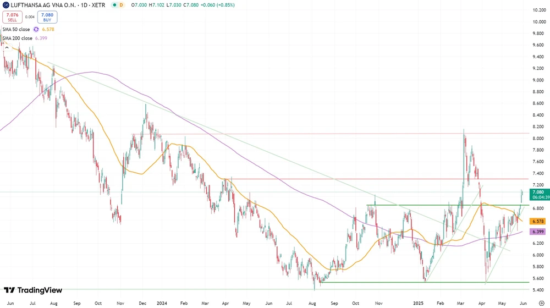Click the Lufthansa symbol logo icon
This screenshot has height=308, width=550.
(6, 5)
